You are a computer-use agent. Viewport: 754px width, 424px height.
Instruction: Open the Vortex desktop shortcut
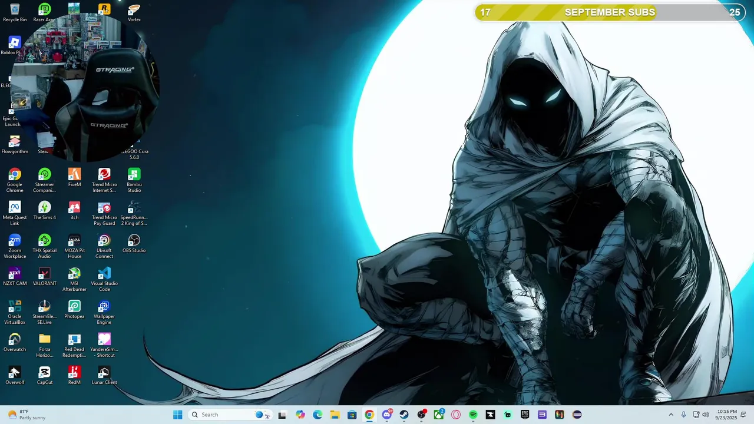click(x=134, y=12)
